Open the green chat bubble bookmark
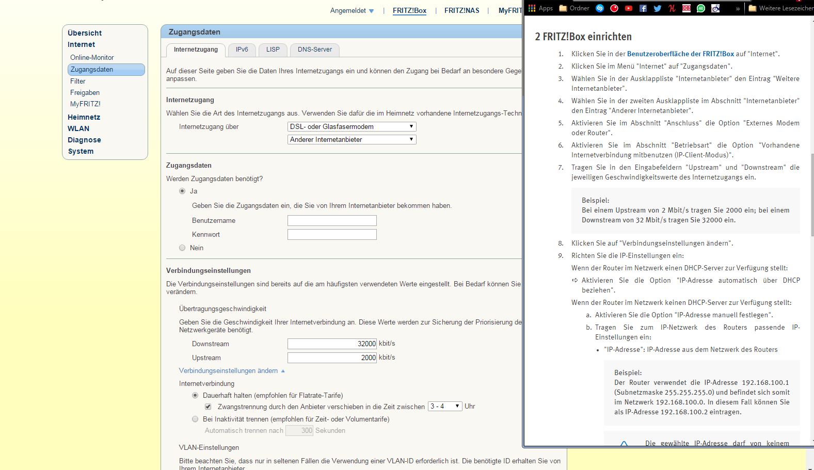This screenshot has width=814, height=470. (x=701, y=8)
